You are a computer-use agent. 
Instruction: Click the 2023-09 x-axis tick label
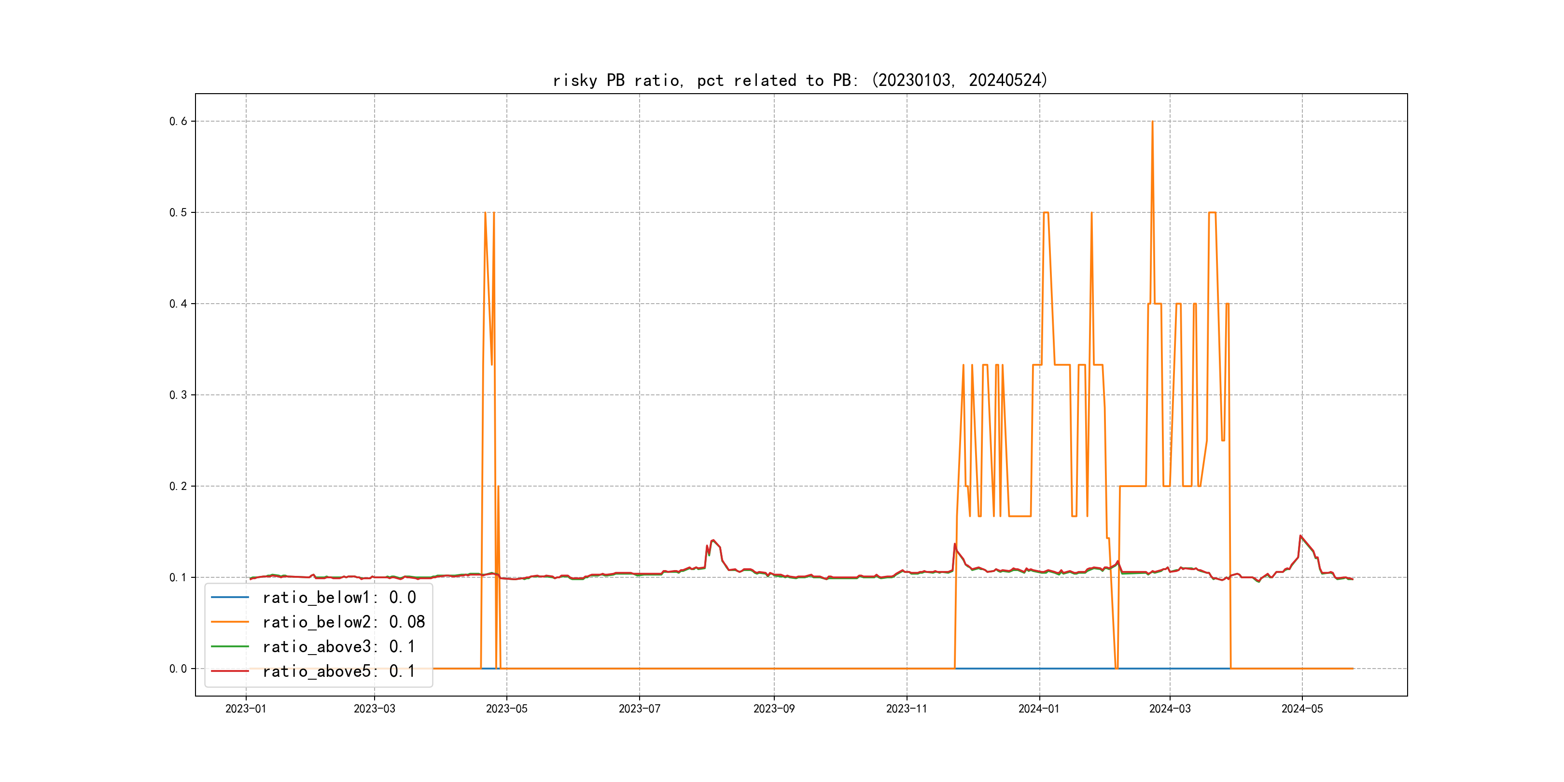click(x=773, y=709)
